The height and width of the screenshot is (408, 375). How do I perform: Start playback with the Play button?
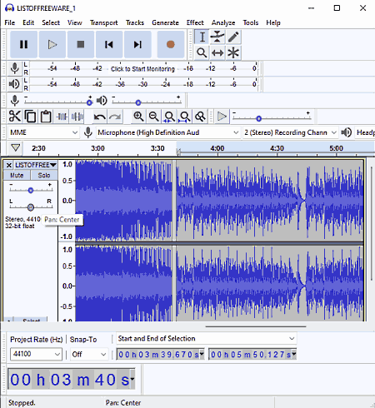pos(52,44)
